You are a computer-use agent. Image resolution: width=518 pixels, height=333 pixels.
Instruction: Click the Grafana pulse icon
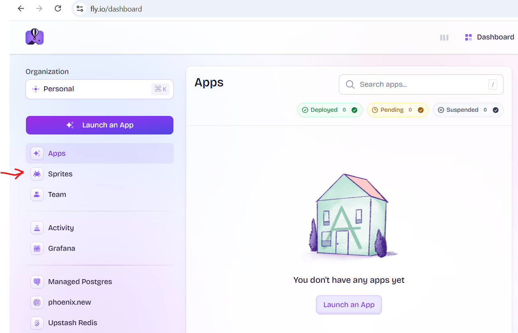37,248
